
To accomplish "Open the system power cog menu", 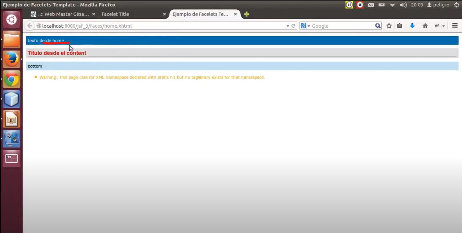I will [x=456, y=5].
